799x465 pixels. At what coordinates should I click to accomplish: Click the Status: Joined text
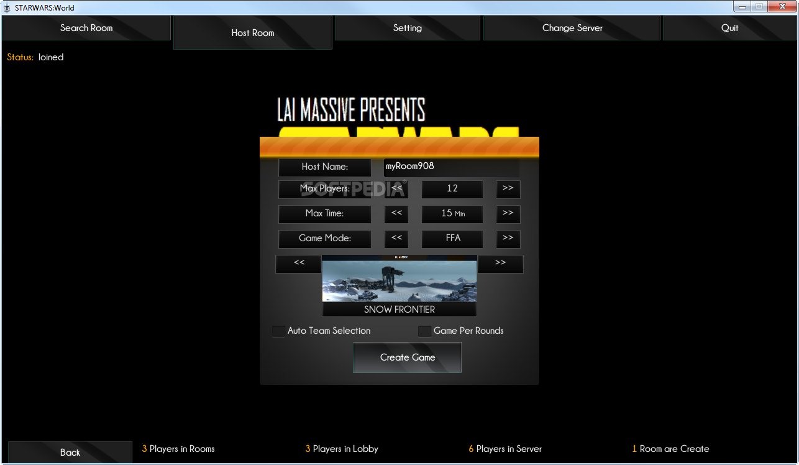point(35,57)
